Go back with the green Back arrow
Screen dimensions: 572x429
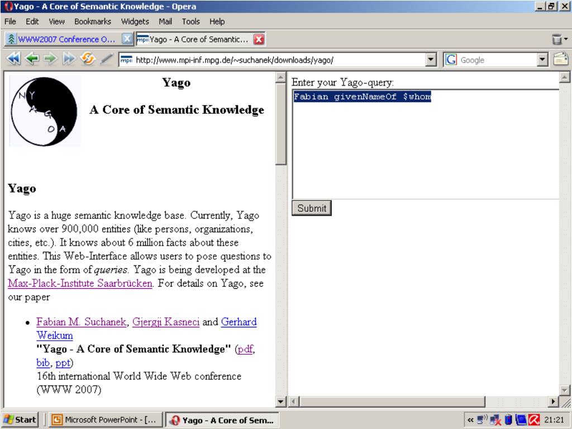32,59
